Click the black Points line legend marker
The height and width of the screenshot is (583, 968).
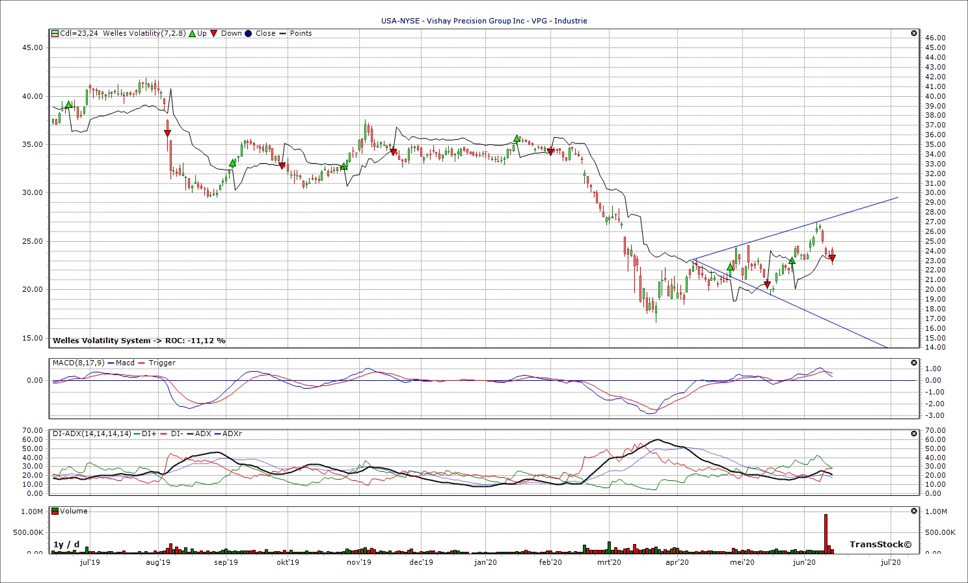pyautogui.click(x=283, y=33)
